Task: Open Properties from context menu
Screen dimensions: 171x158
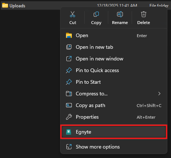Action: [x=114, y=117]
